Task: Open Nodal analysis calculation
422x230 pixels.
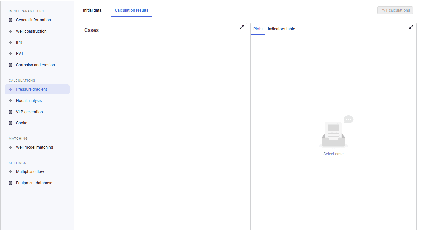Action: tap(37, 101)
